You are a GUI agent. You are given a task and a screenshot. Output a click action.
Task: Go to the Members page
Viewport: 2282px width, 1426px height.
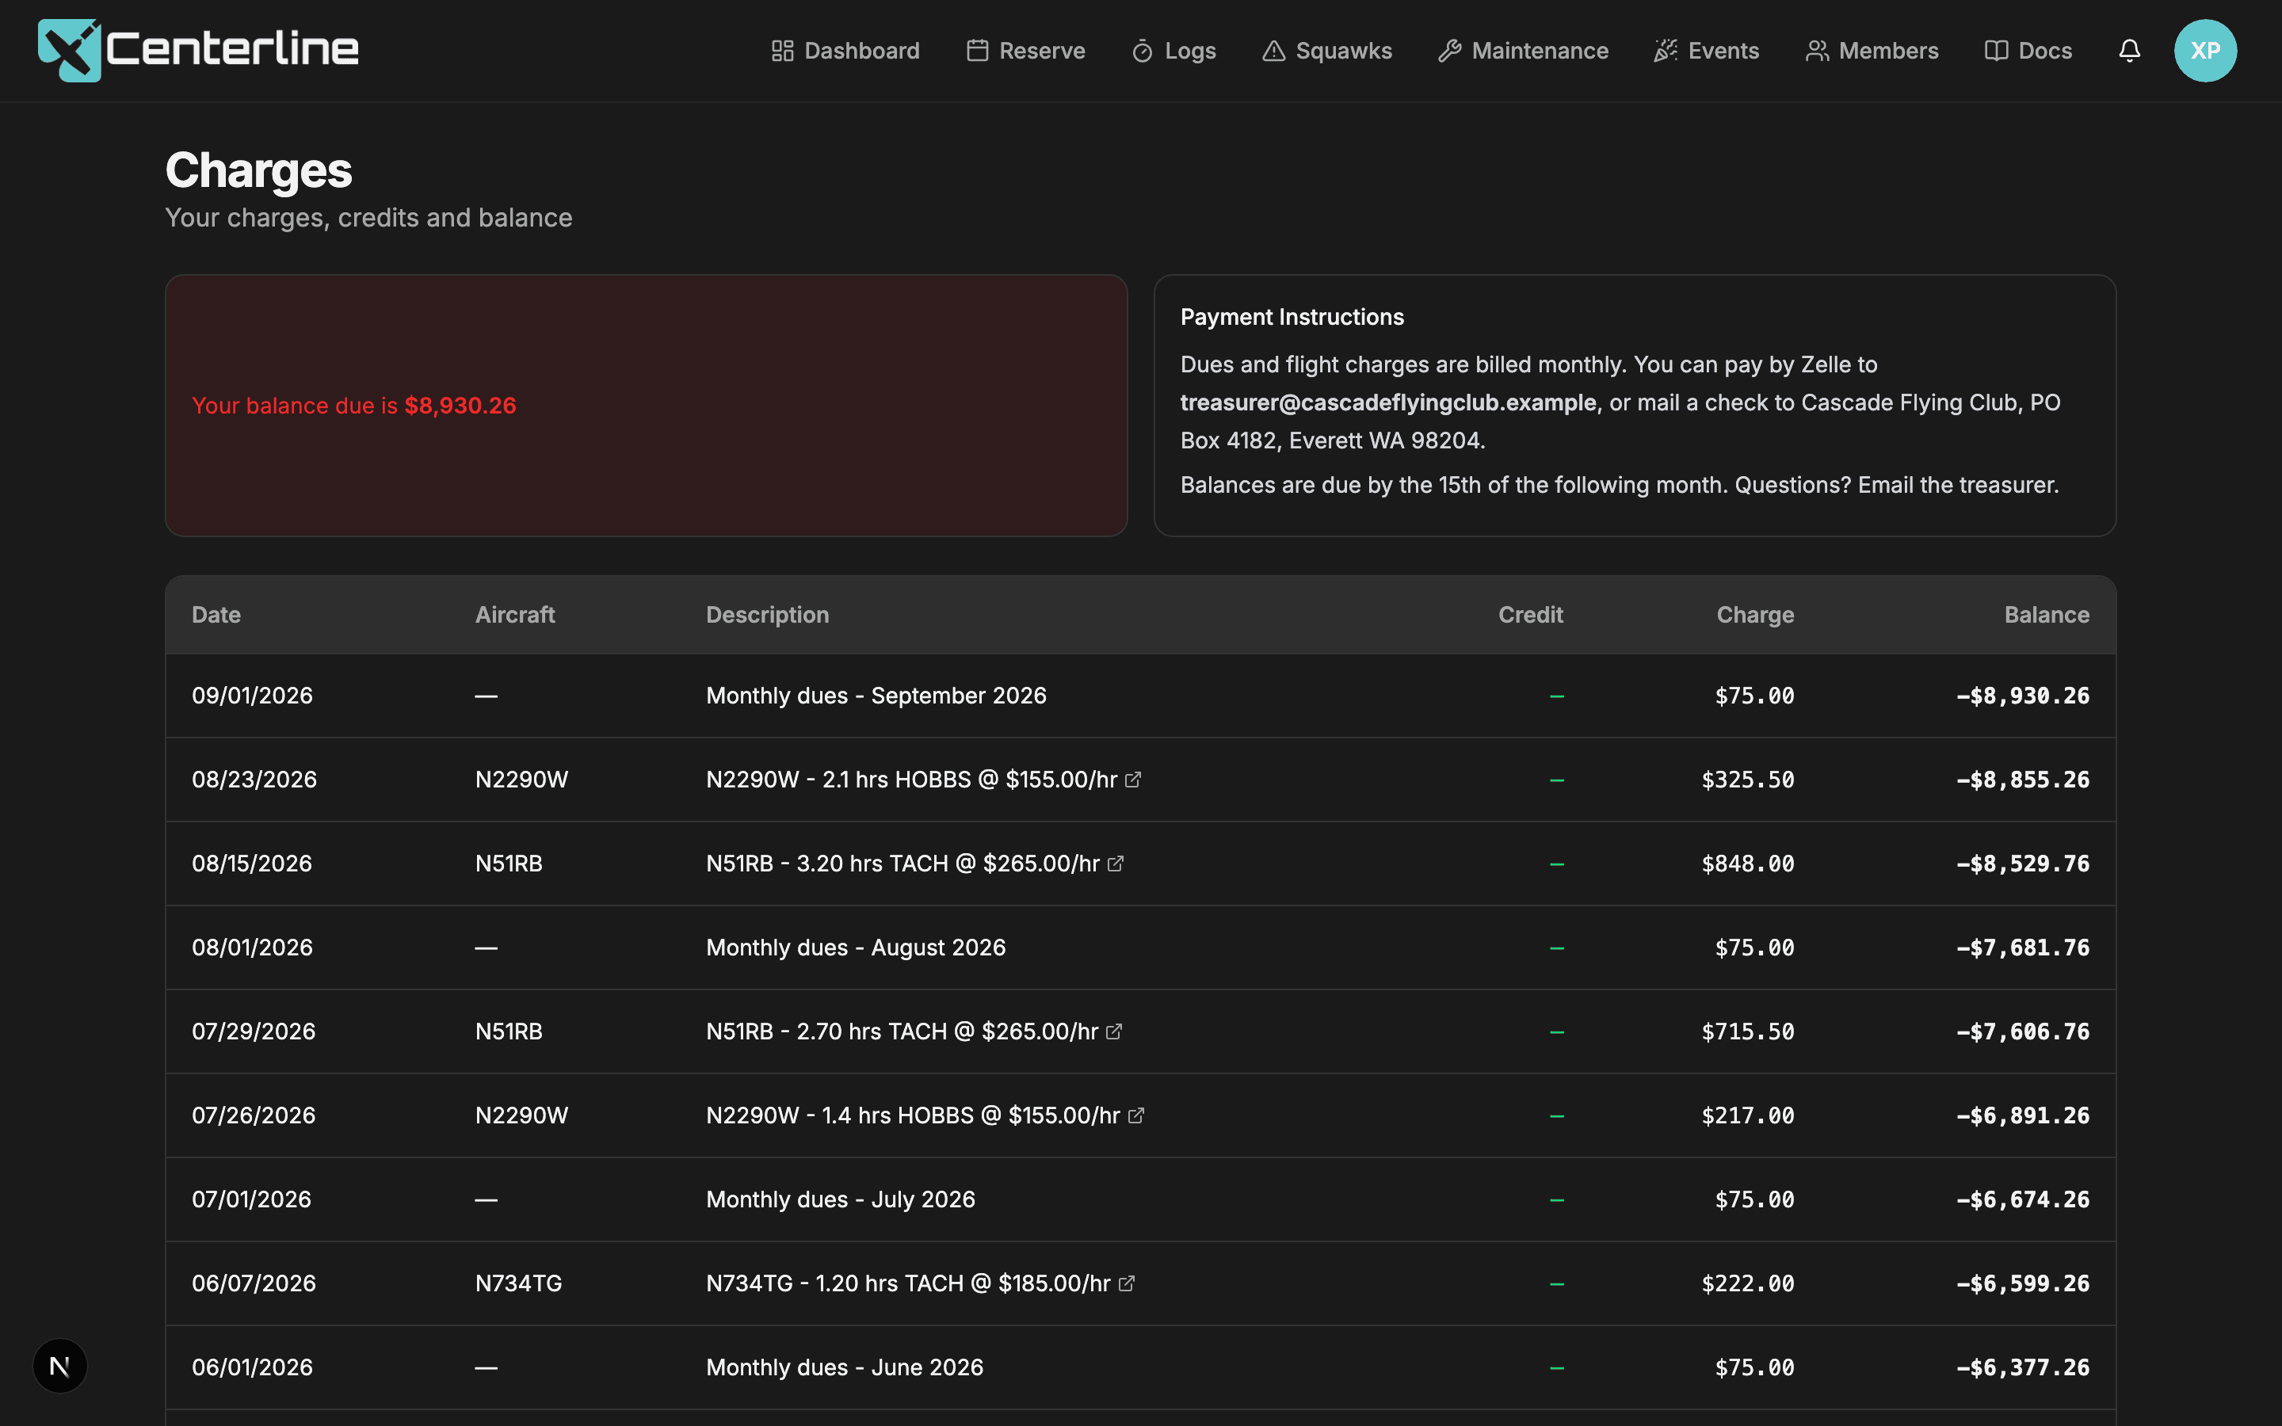pos(1872,51)
